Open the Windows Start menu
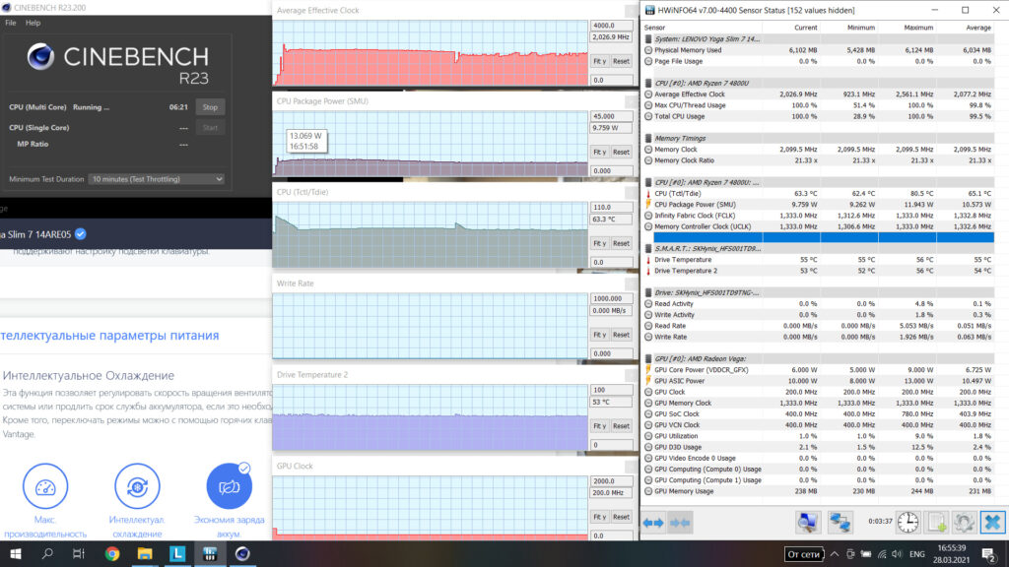This screenshot has height=567, width=1009. tap(16, 553)
